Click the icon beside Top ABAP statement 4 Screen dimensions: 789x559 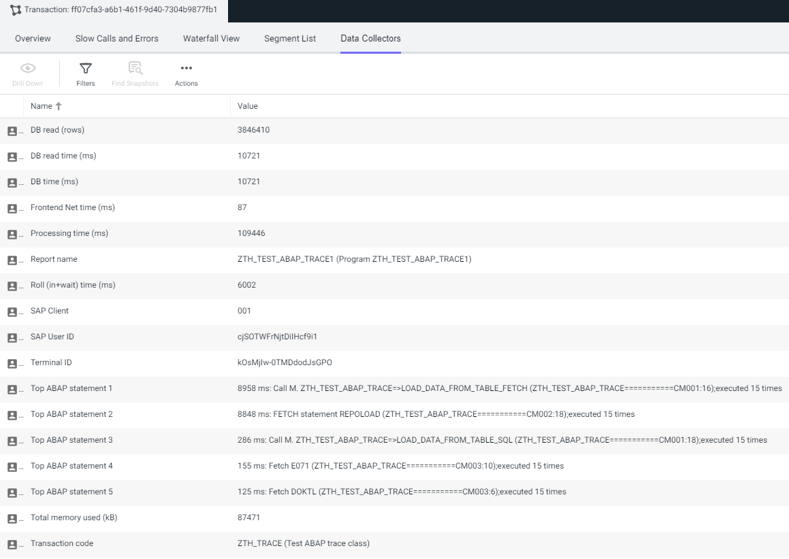pos(12,467)
